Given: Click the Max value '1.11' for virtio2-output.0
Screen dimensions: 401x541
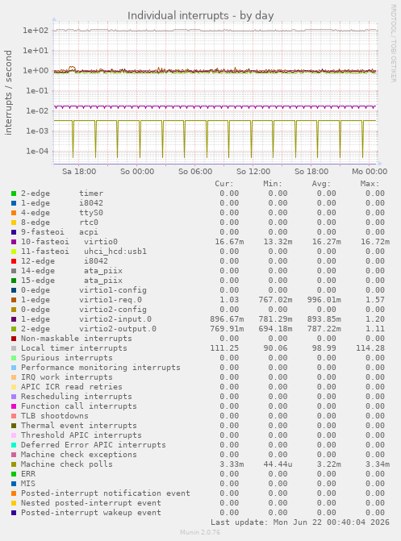Looking at the screenshot, I should click(375, 329).
